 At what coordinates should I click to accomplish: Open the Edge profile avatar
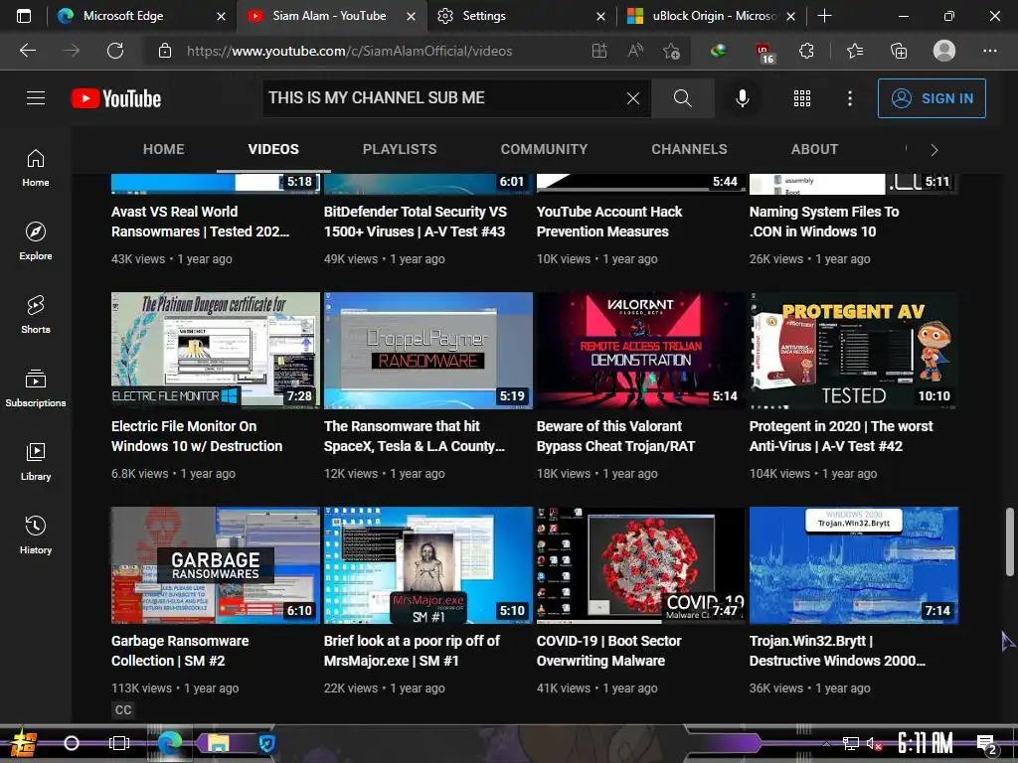click(944, 51)
